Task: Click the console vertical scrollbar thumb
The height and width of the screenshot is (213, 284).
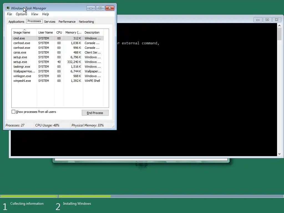Action: [x=279, y=34]
